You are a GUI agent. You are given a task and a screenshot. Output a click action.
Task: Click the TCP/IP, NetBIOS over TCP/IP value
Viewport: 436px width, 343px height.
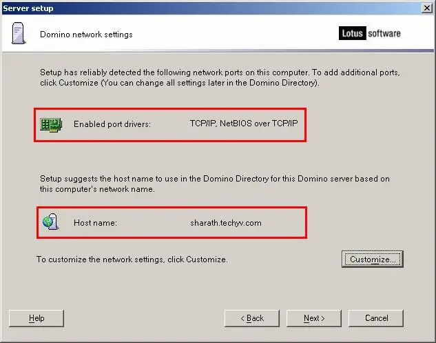coord(244,124)
